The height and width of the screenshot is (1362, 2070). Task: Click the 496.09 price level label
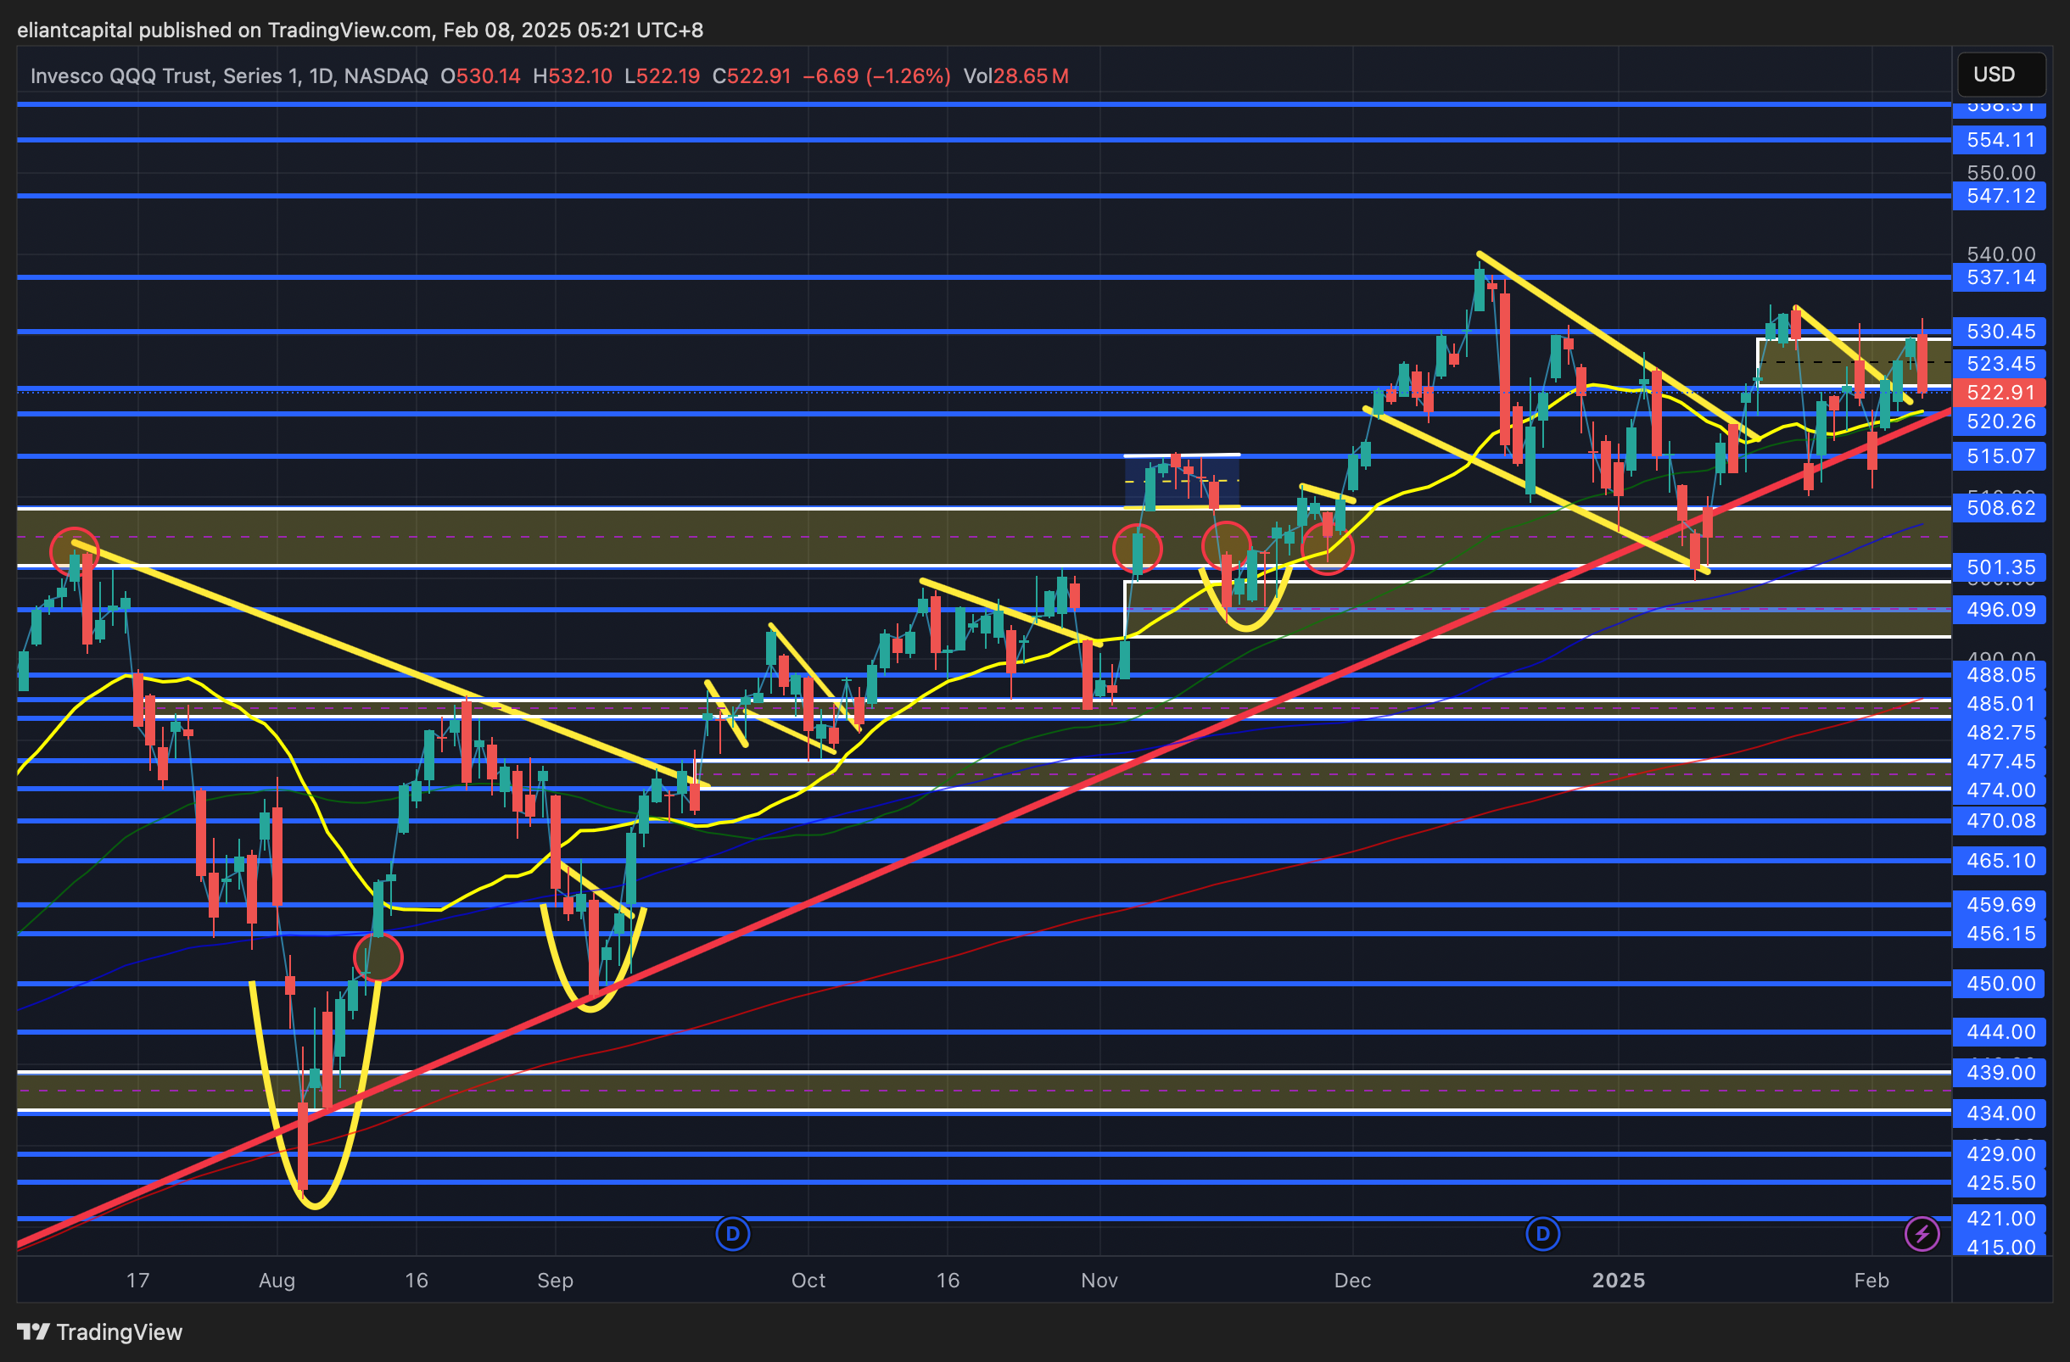[x=2000, y=610]
